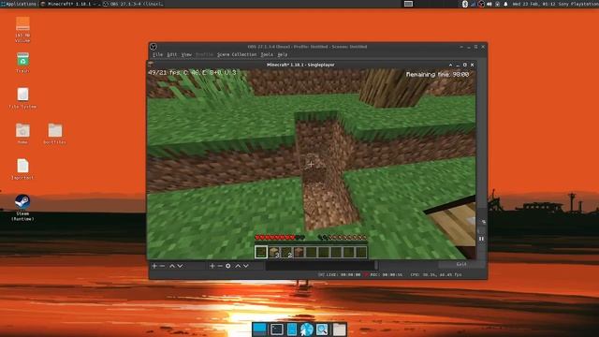This screenshot has width=599, height=337.
Task: Open the terminal from the dock
Action: click(x=277, y=329)
